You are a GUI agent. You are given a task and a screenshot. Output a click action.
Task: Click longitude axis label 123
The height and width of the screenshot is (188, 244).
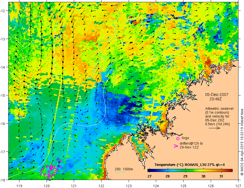(x=129, y=186)
